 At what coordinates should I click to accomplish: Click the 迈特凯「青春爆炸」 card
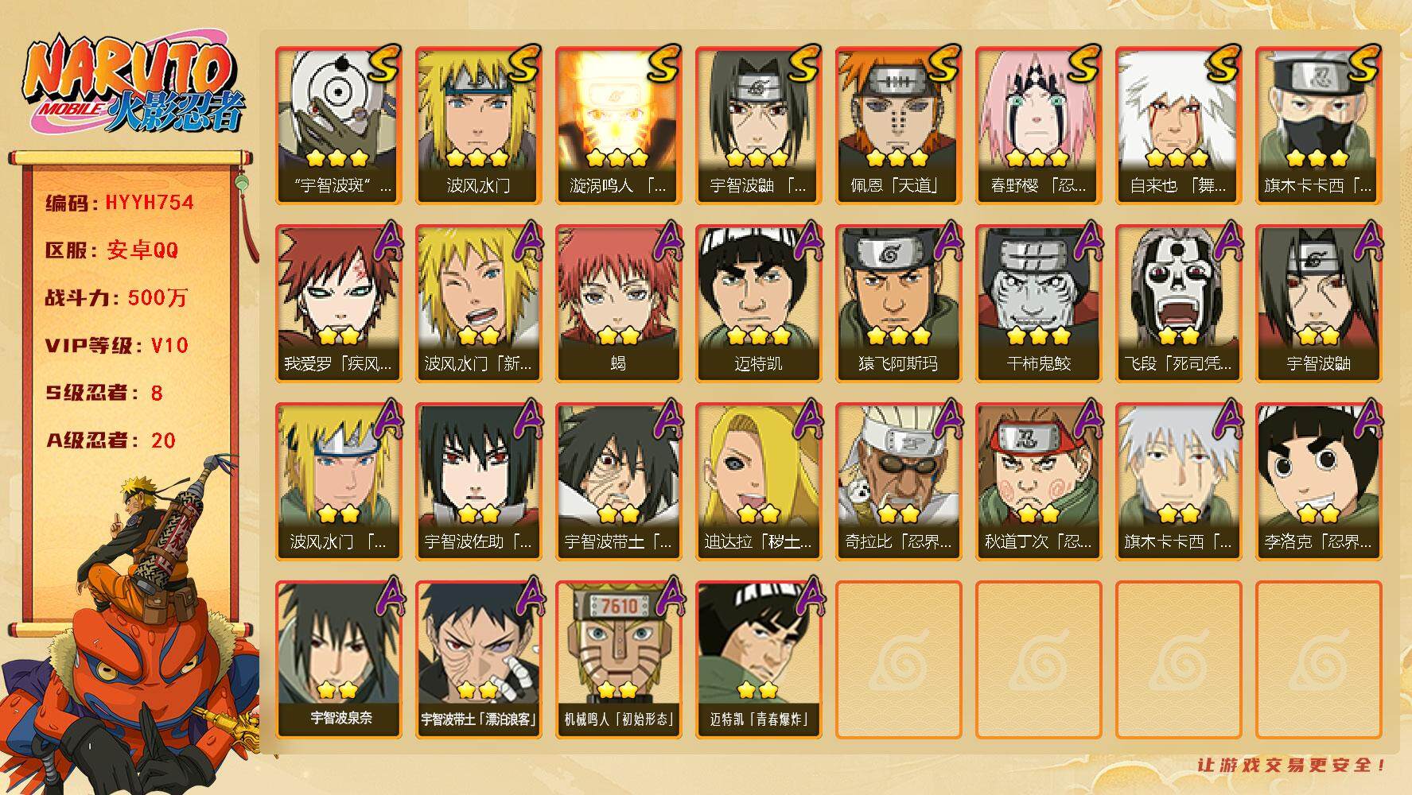(x=758, y=660)
